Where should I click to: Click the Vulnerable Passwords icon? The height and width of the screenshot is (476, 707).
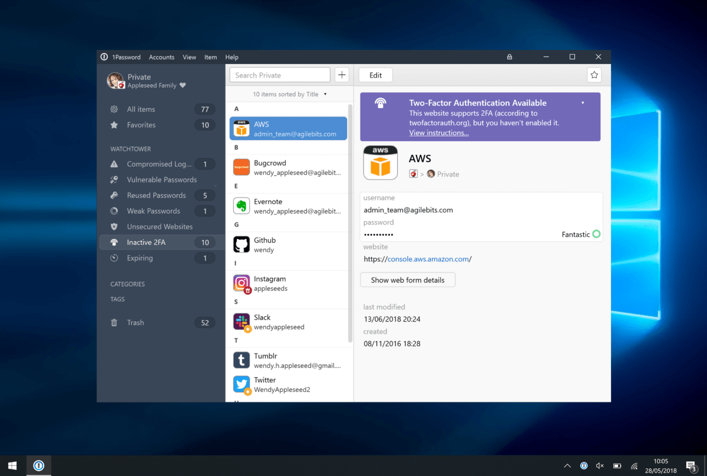114,179
